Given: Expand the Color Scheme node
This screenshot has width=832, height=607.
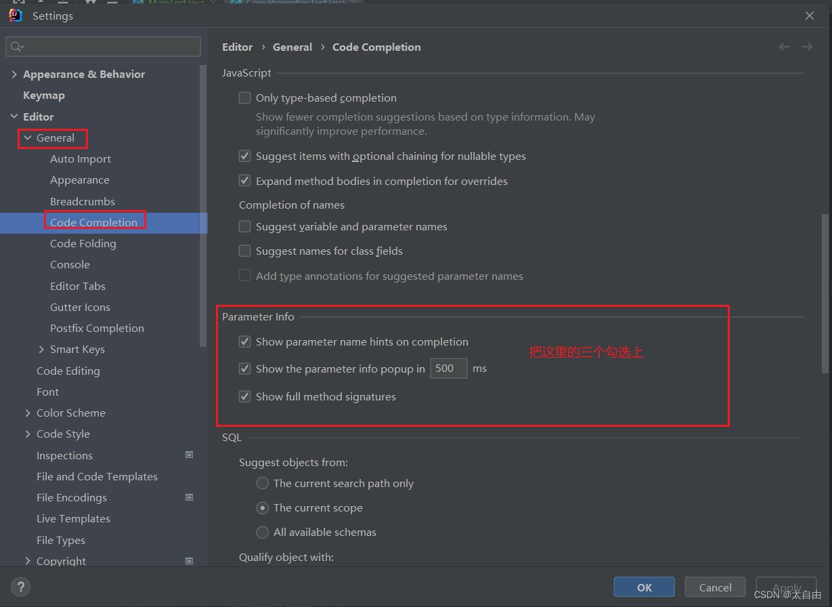Looking at the screenshot, I should tap(28, 413).
